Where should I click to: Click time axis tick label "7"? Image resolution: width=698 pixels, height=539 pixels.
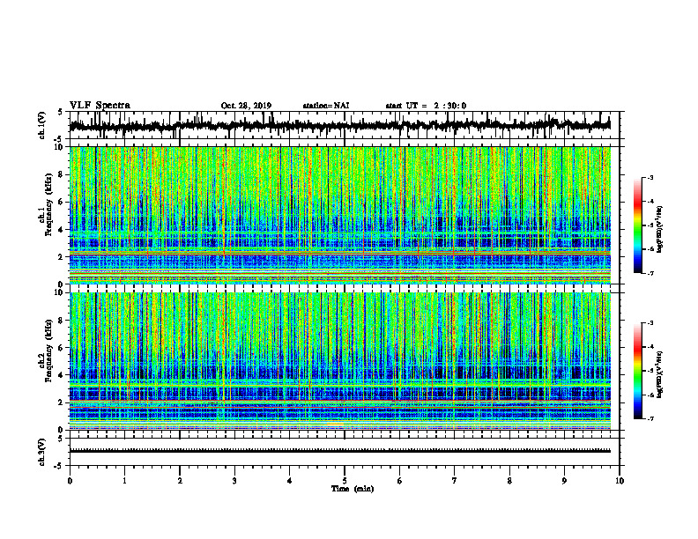click(x=455, y=481)
